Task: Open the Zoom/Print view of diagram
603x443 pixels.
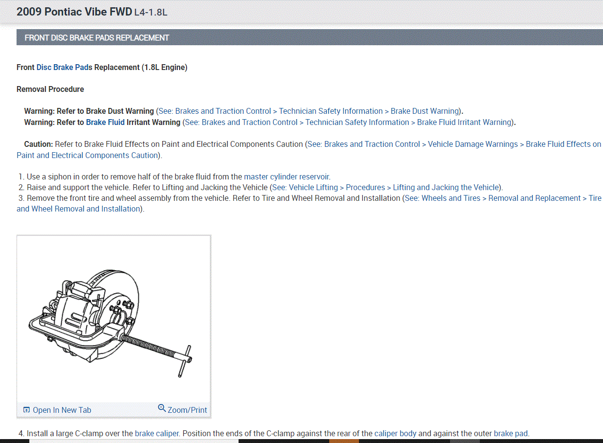Action: click(x=188, y=410)
